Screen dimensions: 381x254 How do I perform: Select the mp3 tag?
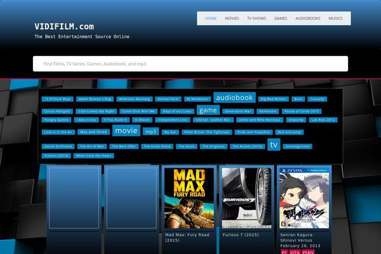[150, 131]
